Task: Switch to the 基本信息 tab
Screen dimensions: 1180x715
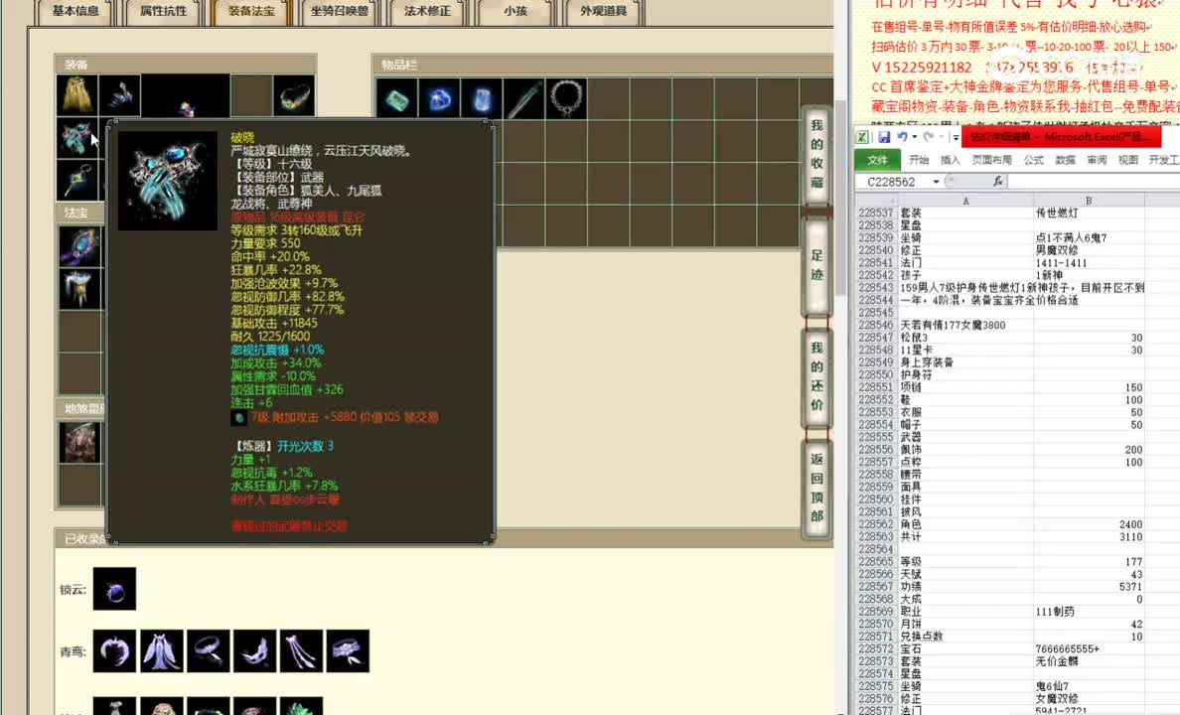Action: pos(75,11)
